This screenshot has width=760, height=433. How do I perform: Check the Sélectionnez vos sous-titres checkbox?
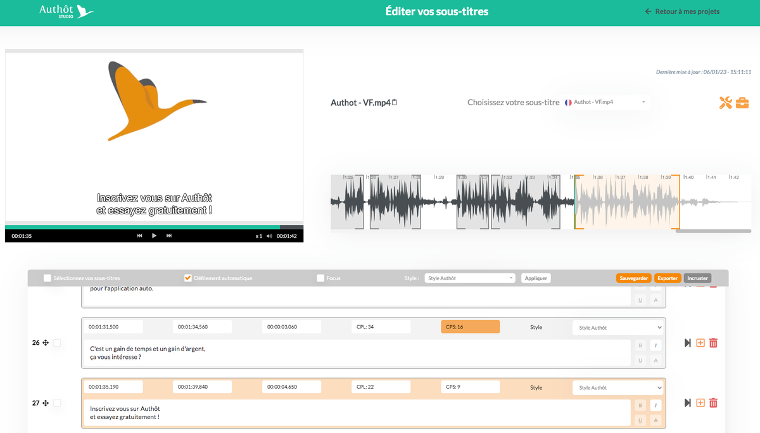pos(47,278)
